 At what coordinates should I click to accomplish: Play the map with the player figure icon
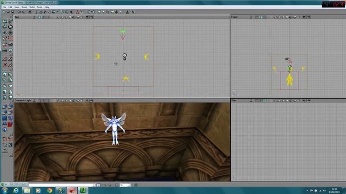(128, 12)
